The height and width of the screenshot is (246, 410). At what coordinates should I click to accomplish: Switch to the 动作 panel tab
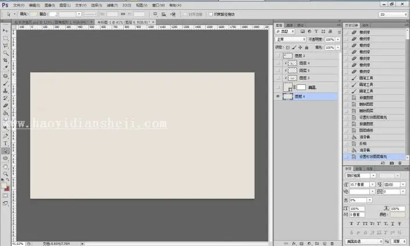point(365,25)
